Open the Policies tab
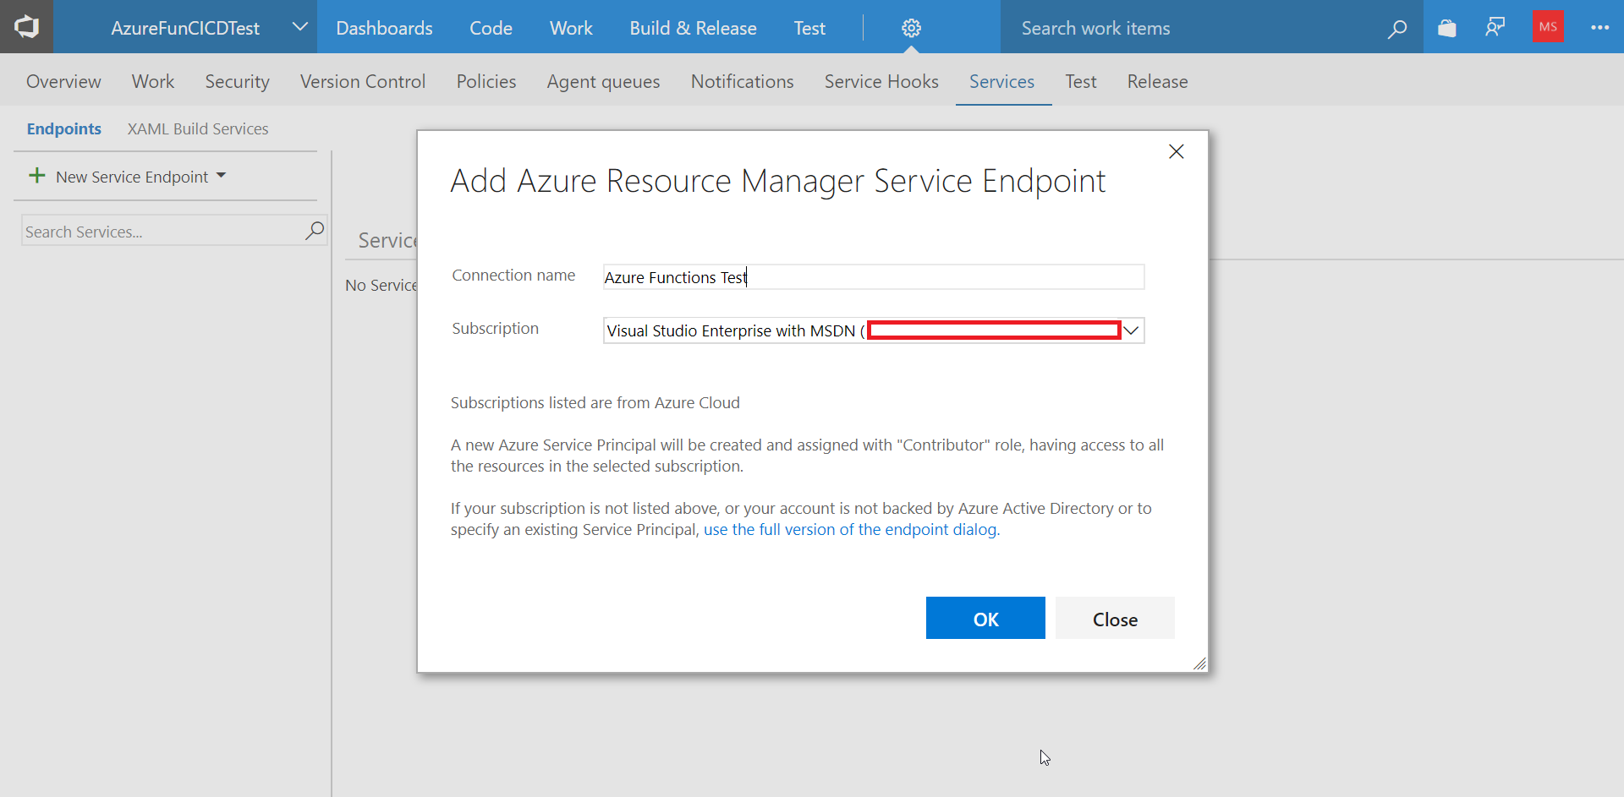The image size is (1624, 797). (486, 81)
